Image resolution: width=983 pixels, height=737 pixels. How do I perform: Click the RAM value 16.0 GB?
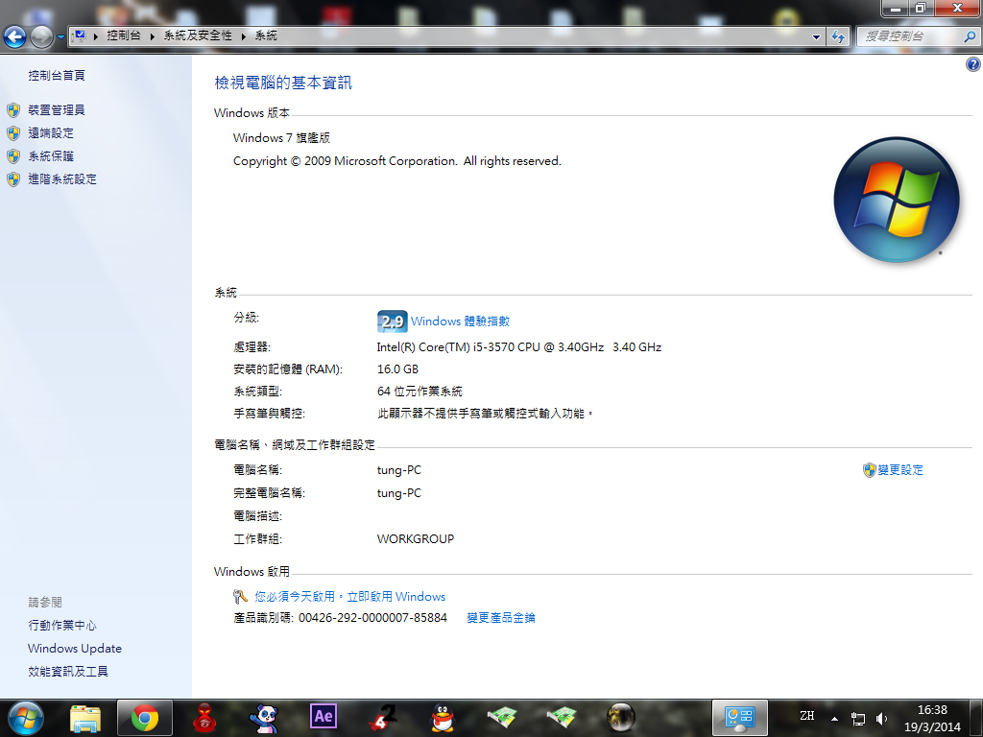click(x=397, y=369)
